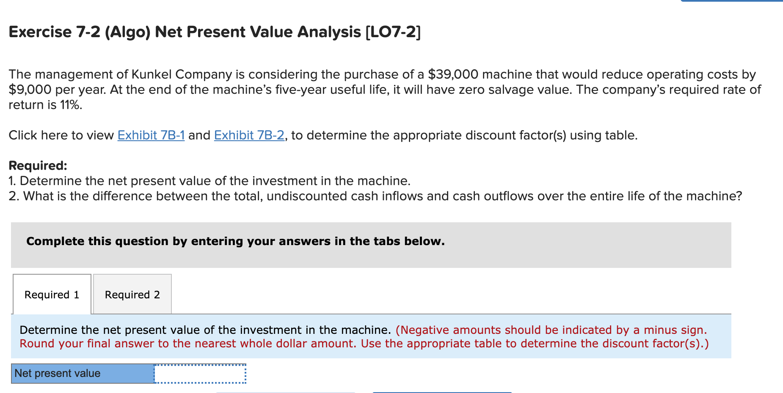783x393 pixels.
Task: Click inside the Net present value answer field
Action: click(199, 373)
